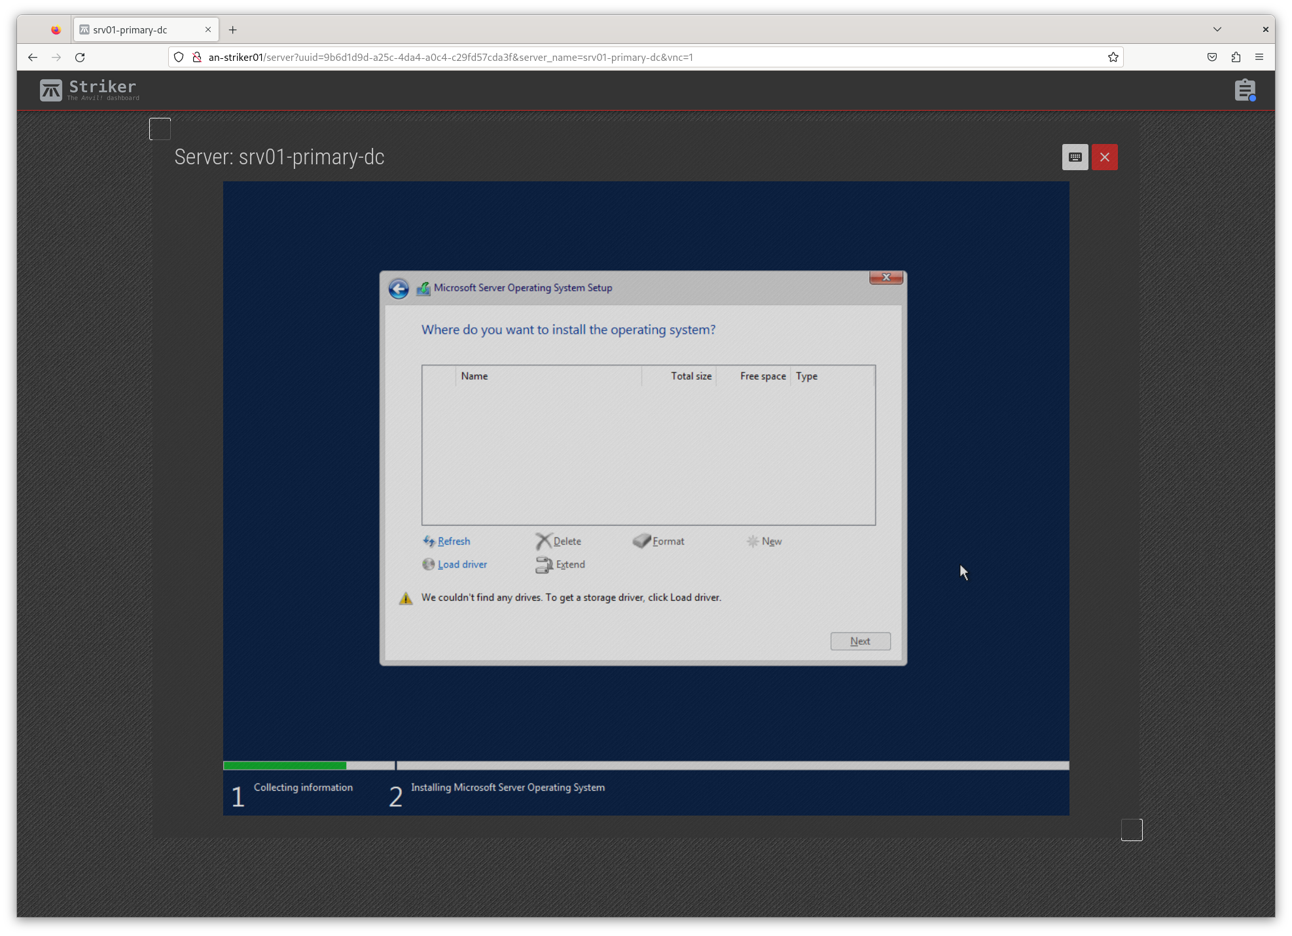Click the Format drive option

[x=668, y=541]
